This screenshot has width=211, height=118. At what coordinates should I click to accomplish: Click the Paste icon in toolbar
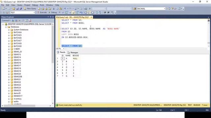click(x=61, y=9)
